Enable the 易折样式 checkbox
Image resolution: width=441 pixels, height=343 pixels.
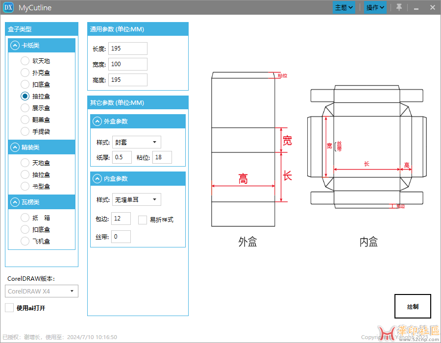pos(143,220)
